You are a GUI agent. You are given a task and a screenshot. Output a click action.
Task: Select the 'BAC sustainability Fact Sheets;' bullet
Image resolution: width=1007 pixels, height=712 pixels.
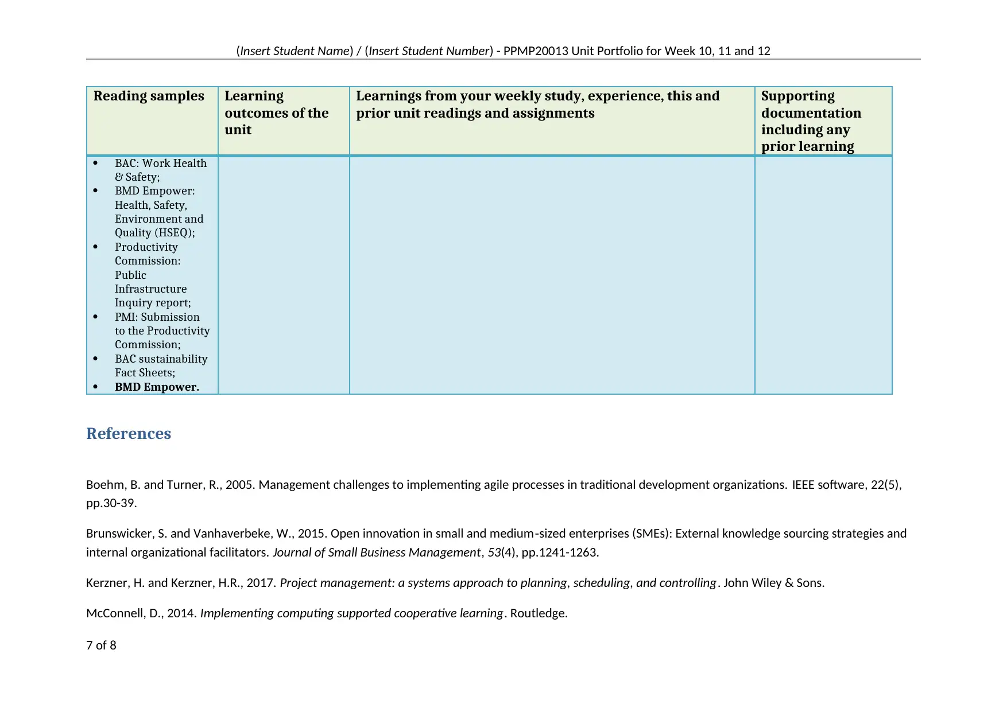[x=161, y=365]
